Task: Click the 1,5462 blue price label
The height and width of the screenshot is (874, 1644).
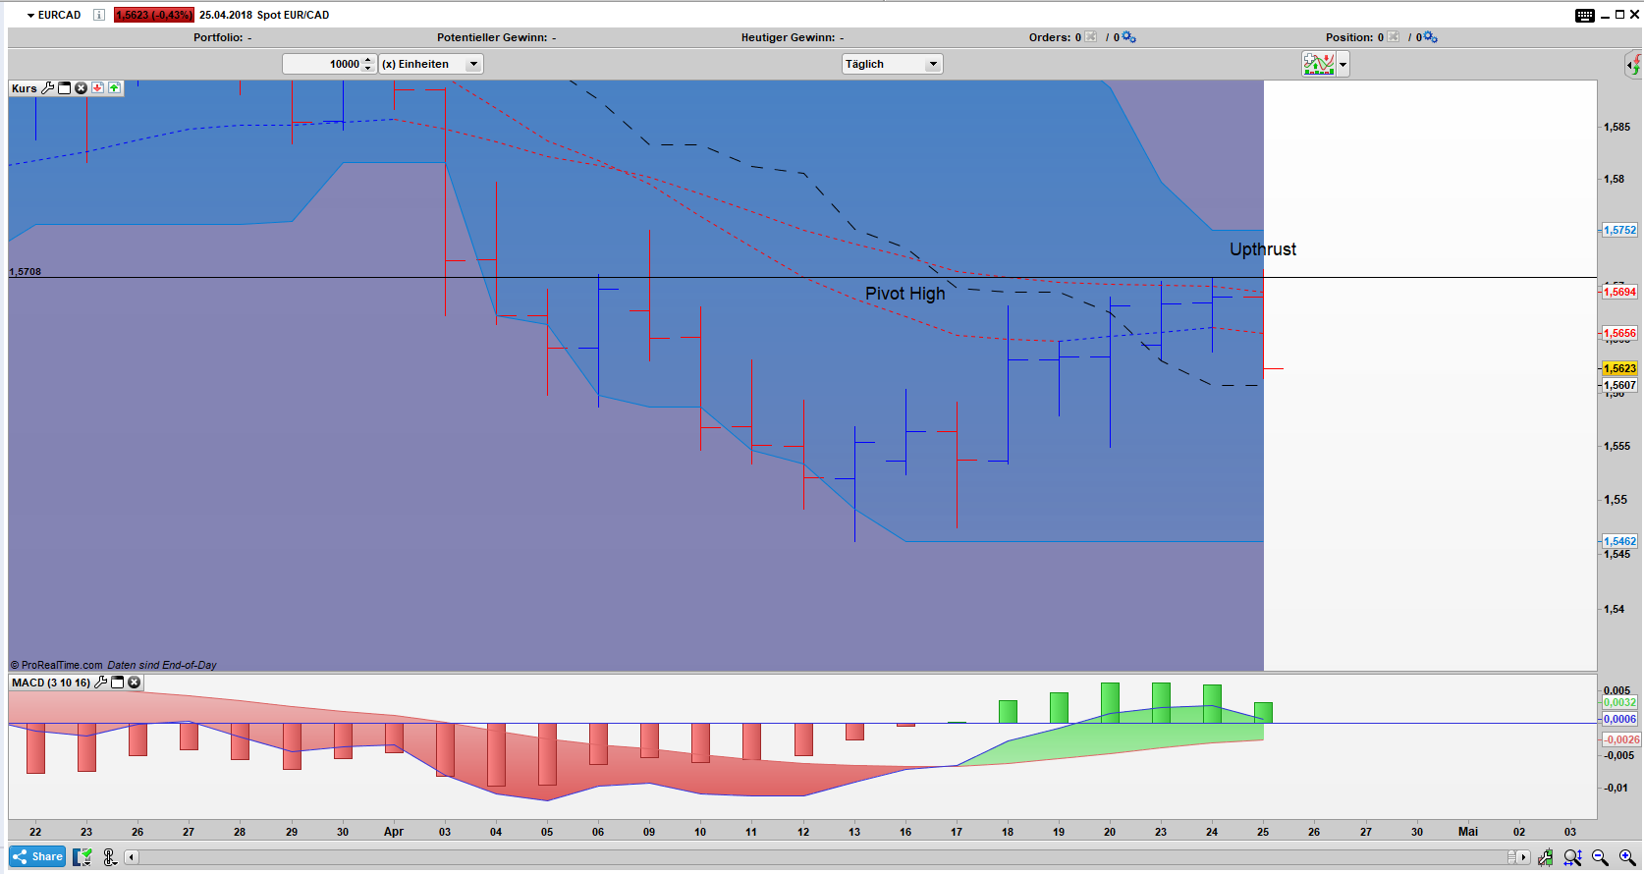Action: pyautogui.click(x=1619, y=541)
